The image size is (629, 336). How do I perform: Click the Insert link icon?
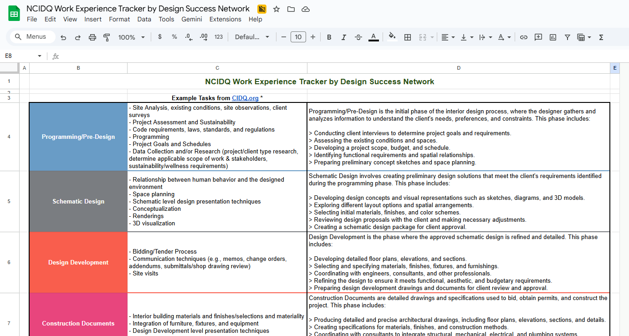tap(524, 37)
